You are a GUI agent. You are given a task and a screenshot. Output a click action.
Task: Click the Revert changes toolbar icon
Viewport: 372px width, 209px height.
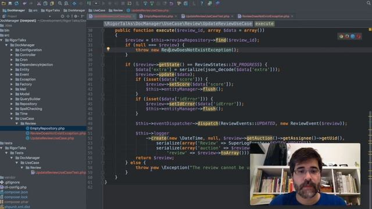point(171,3)
